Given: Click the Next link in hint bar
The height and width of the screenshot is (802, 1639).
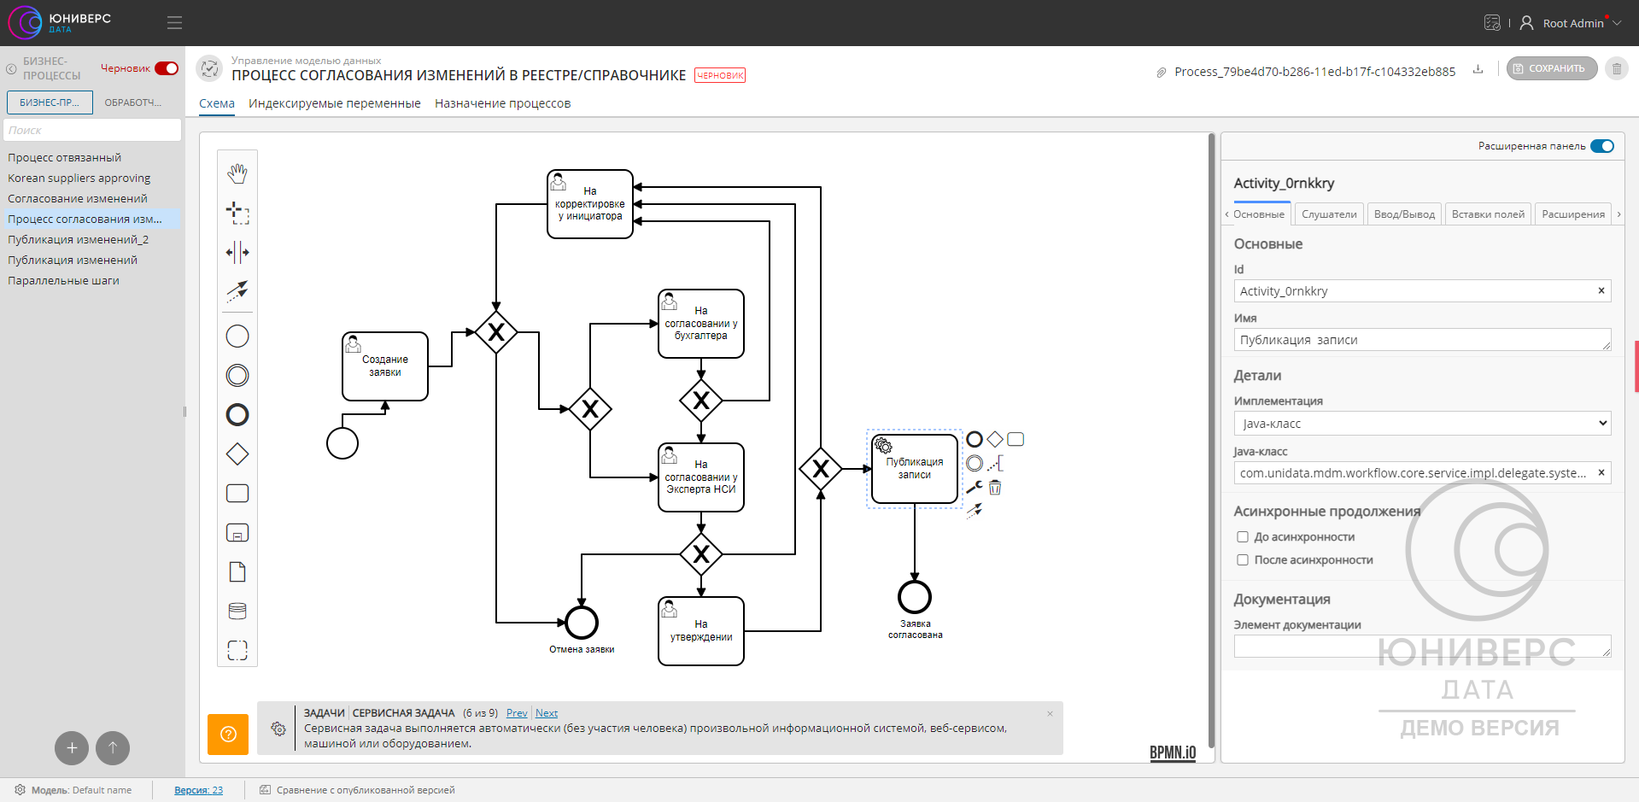Looking at the screenshot, I should click(x=547, y=713).
